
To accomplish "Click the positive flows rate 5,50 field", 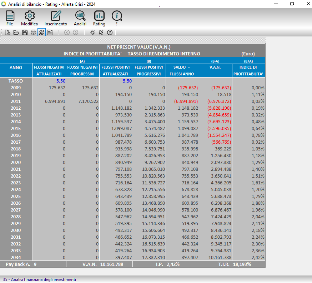I will (x=127, y=81).
